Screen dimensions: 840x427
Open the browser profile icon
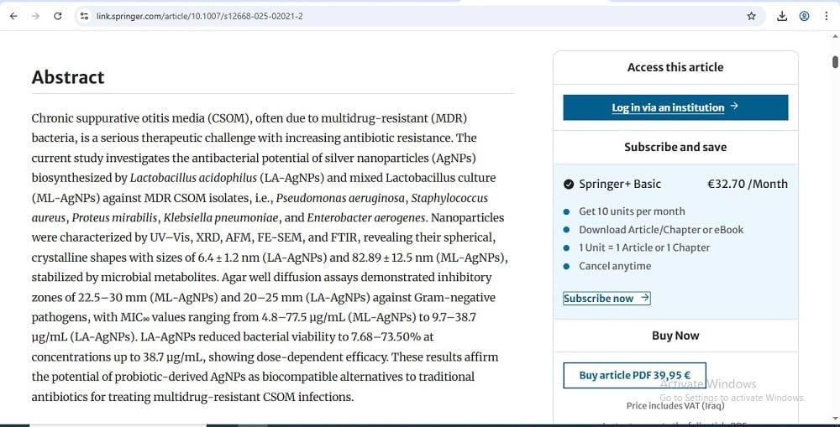click(804, 16)
